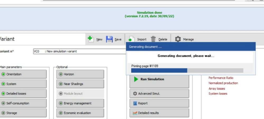
Task: Click the Import variant page icon
Action: tap(131, 39)
